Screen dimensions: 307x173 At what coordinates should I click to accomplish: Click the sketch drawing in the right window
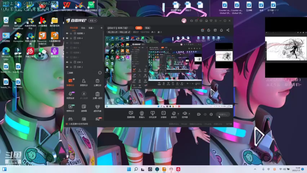coord(286,48)
